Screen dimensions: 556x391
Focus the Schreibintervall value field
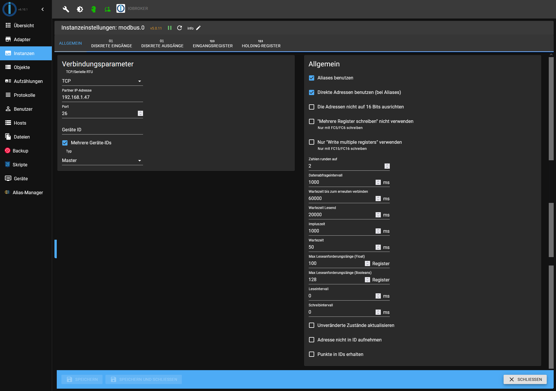click(342, 312)
